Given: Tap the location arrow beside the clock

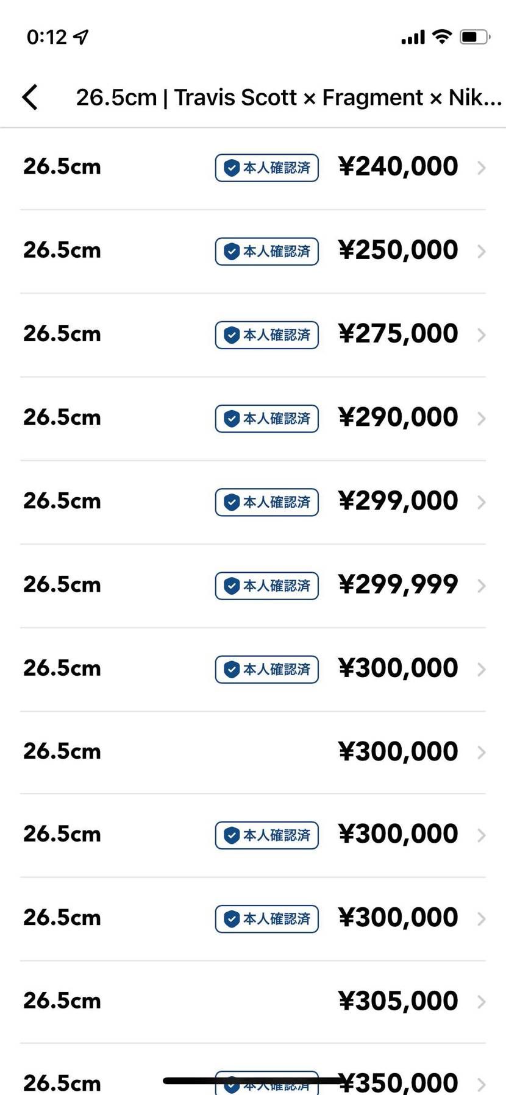Looking at the screenshot, I should click(x=80, y=37).
